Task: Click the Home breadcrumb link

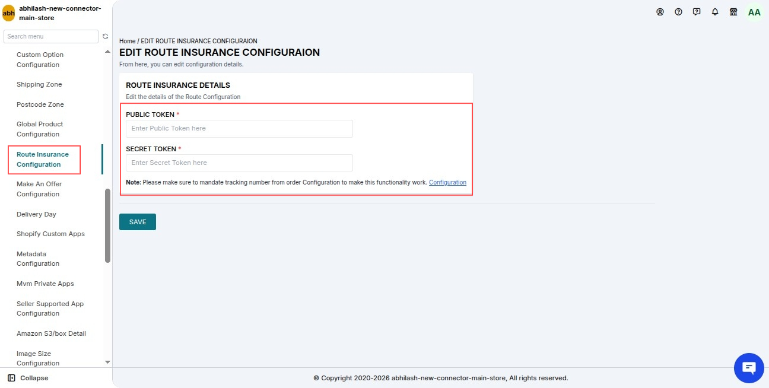Action: tap(127, 41)
